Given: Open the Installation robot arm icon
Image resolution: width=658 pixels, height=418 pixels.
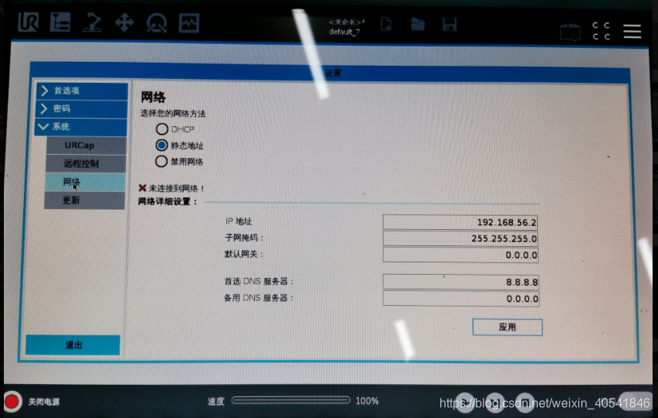Looking at the screenshot, I should [x=92, y=22].
